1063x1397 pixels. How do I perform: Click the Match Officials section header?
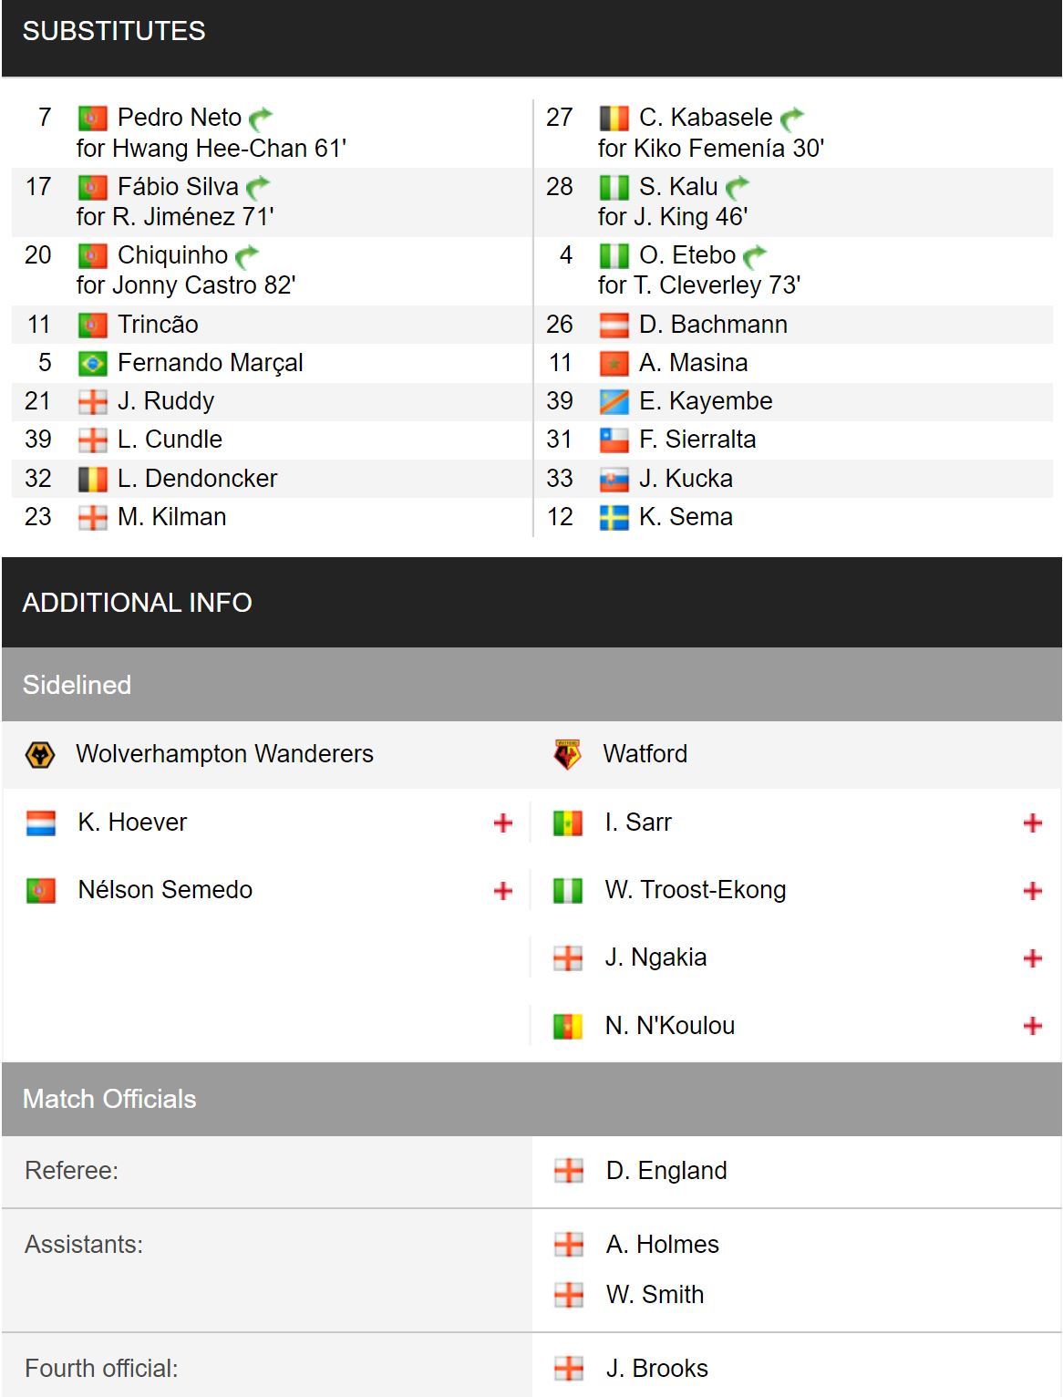coord(531,1099)
